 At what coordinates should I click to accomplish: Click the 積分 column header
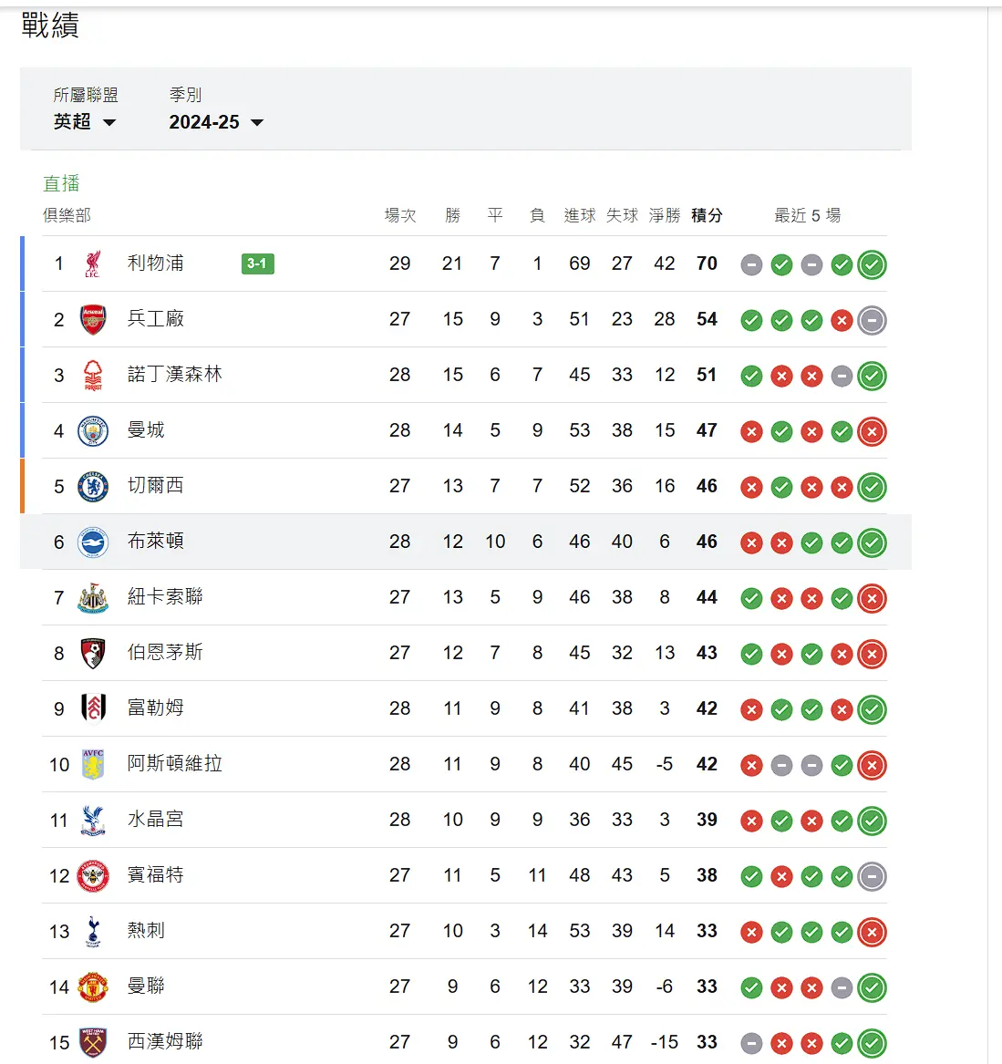coord(707,215)
